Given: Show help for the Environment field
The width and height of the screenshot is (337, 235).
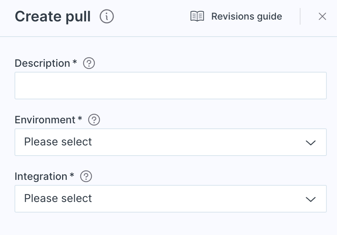Looking at the screenshot, I should pos(94,120).
